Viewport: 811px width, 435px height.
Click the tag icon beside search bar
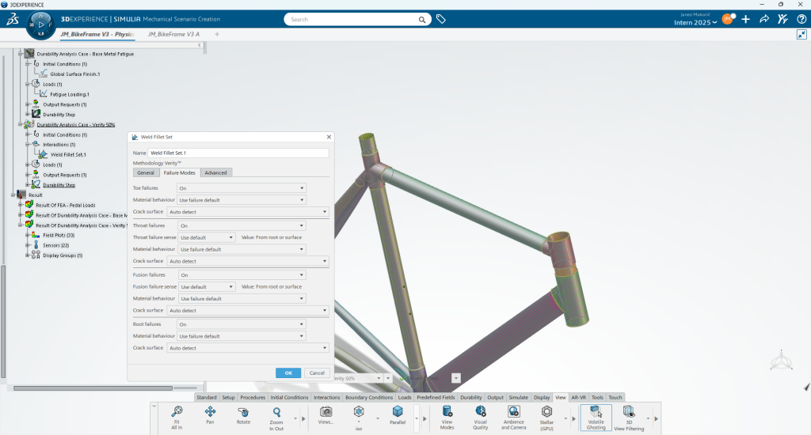(x=441, y=19)
